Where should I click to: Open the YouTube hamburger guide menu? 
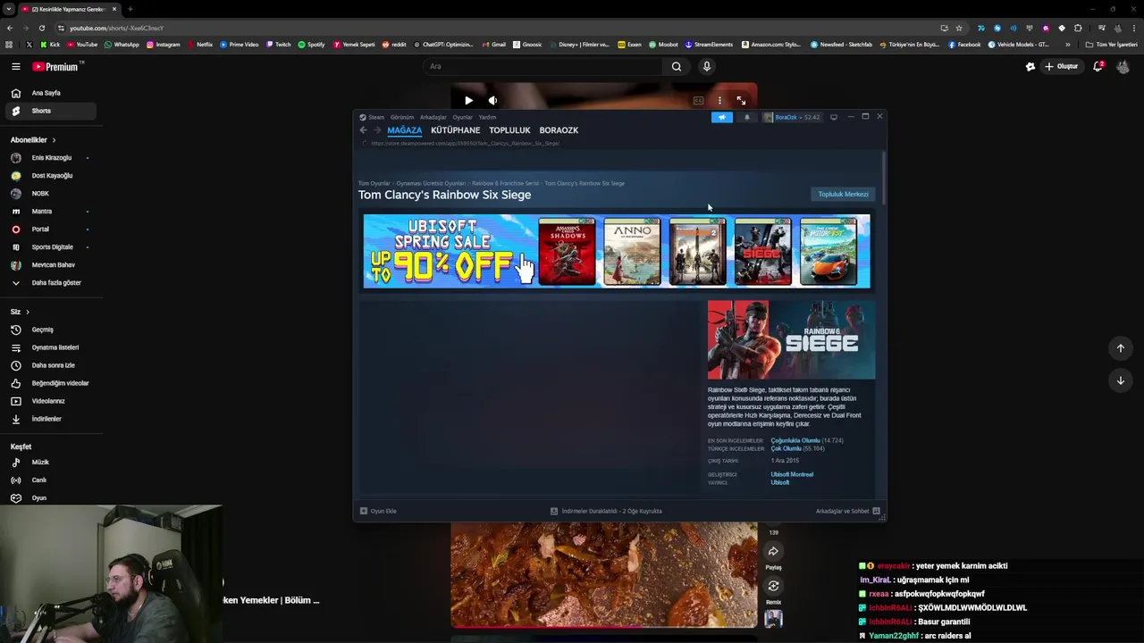point(15,66)
